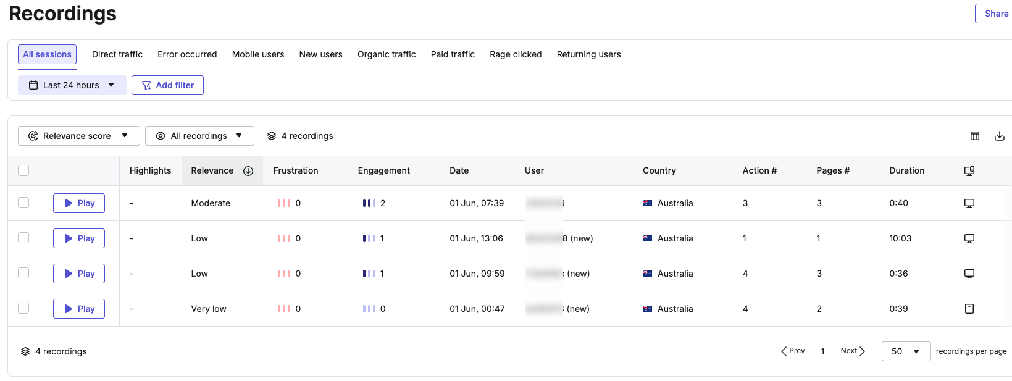Check the box for the Moderate recording
Viewport: 1012px width, 381px height.
point(23,203)
